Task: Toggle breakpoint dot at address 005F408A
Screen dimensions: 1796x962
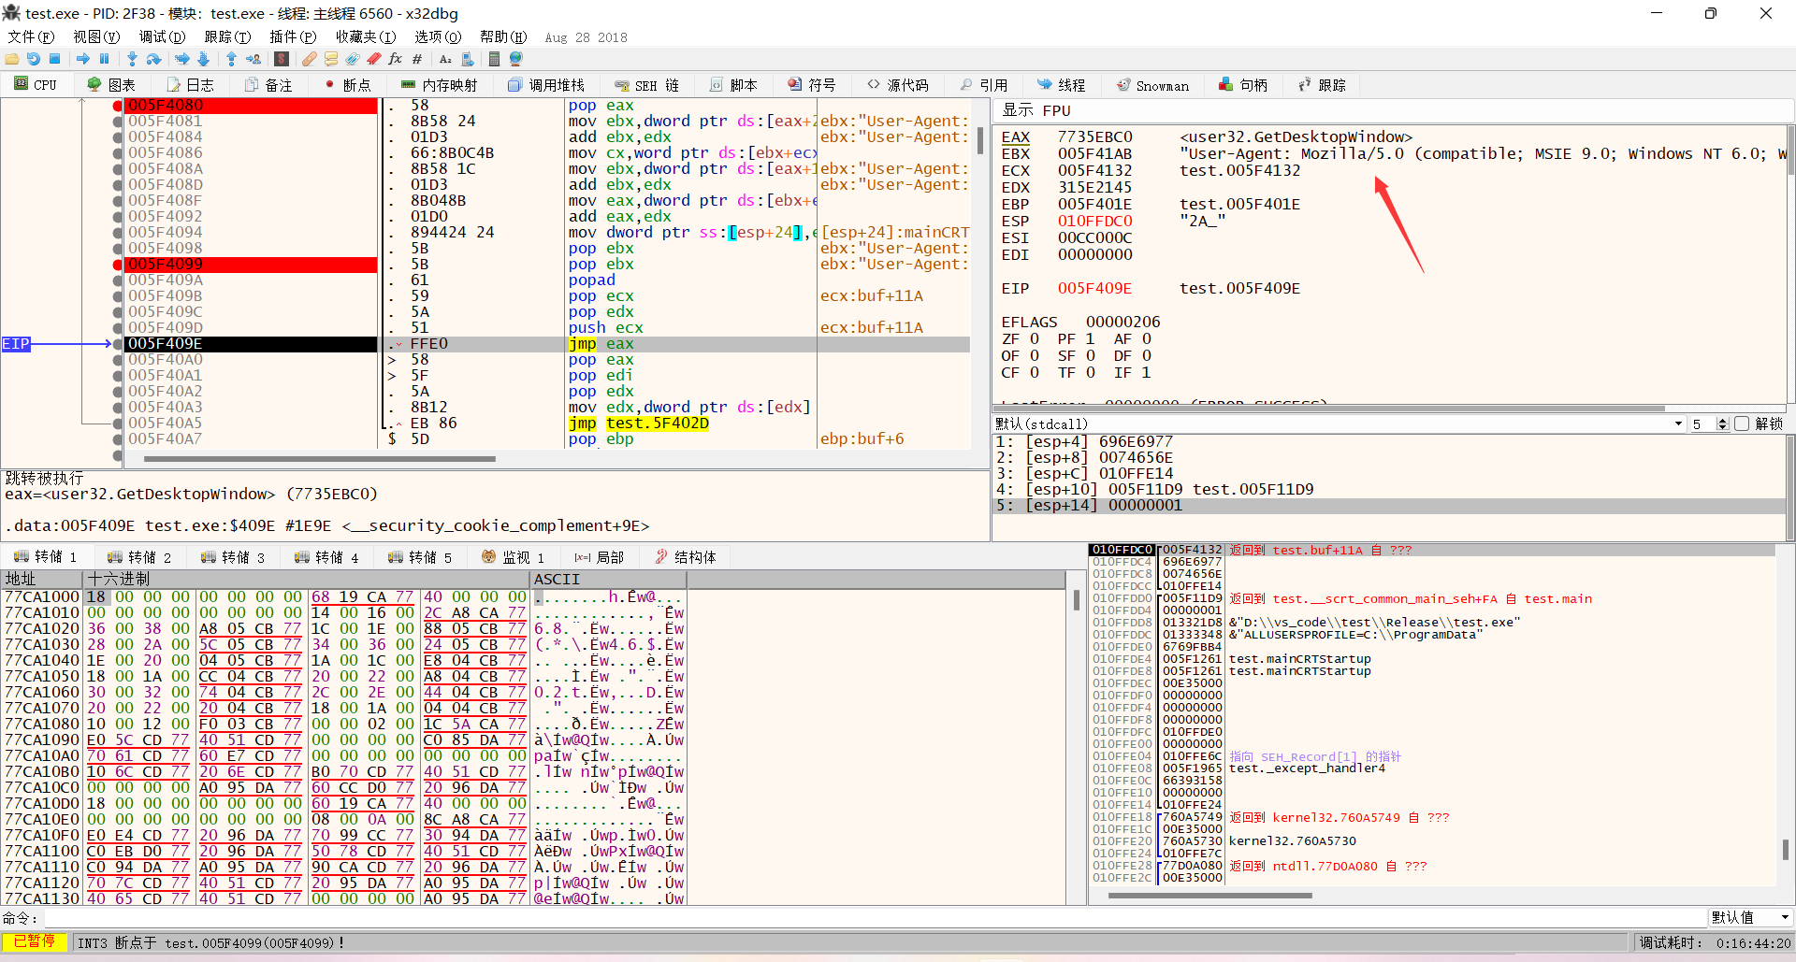Action: pyautogui.click(x=117, y=169)
